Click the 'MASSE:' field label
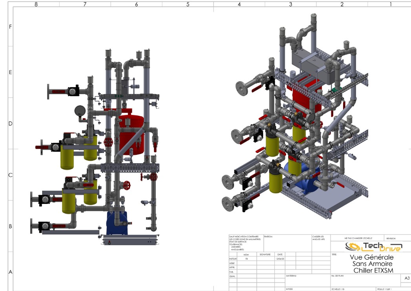This screenshot has width=411, height=291. (x=289, y=289)
